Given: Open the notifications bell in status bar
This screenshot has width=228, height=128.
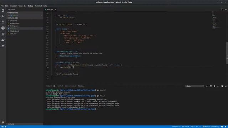Looking at the screenshot, I should tap(226, 127).
